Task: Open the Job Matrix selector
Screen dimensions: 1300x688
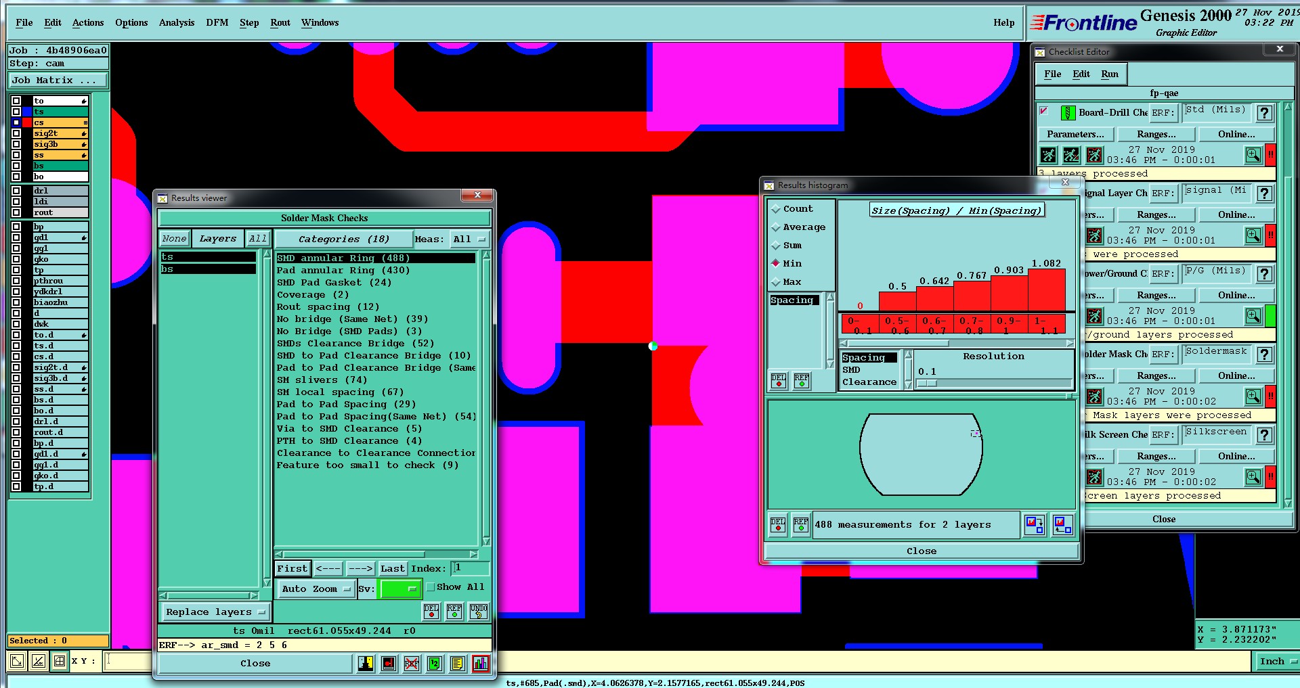Action: coord(58,81)
